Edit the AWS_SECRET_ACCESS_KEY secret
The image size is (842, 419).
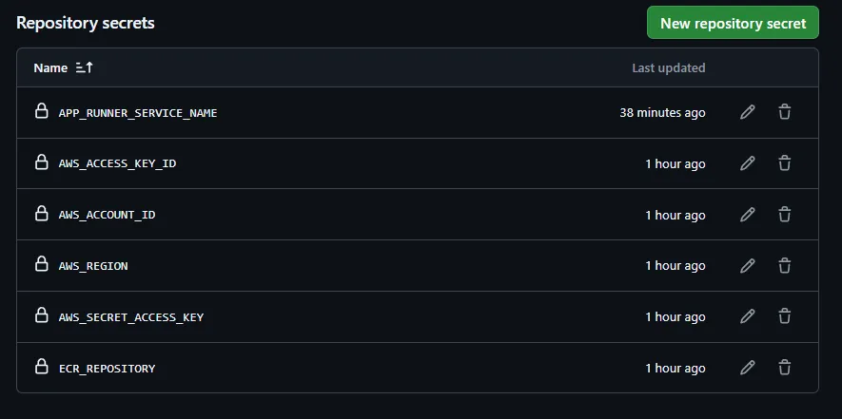coord(748,316)
